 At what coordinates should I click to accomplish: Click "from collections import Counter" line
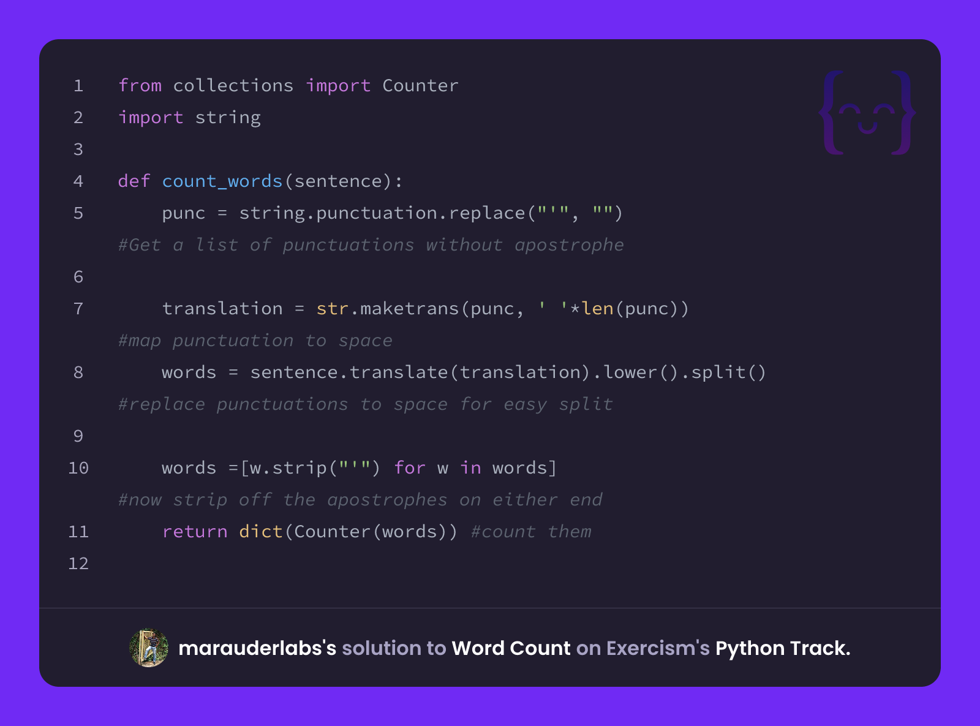[288, 86]
